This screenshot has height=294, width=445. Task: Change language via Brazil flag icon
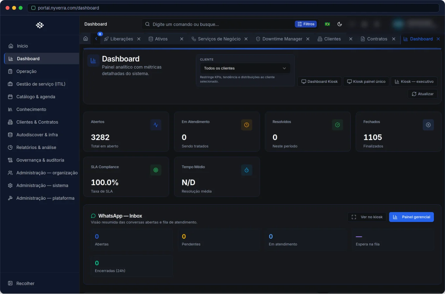[327, 24]
